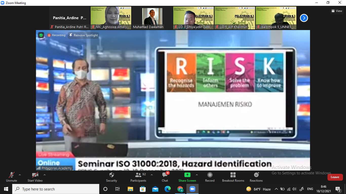The image size is (346, 194).
Task: Click the Recording indicator
Action: click(x=56, y=35)
